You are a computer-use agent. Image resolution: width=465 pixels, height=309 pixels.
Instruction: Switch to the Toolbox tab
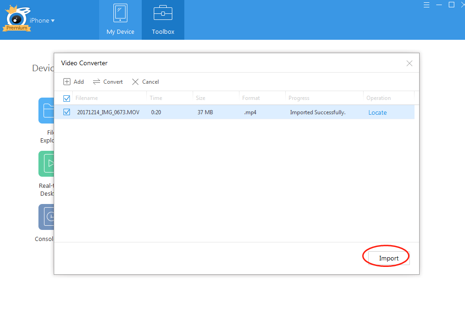(x=163, y=20)
